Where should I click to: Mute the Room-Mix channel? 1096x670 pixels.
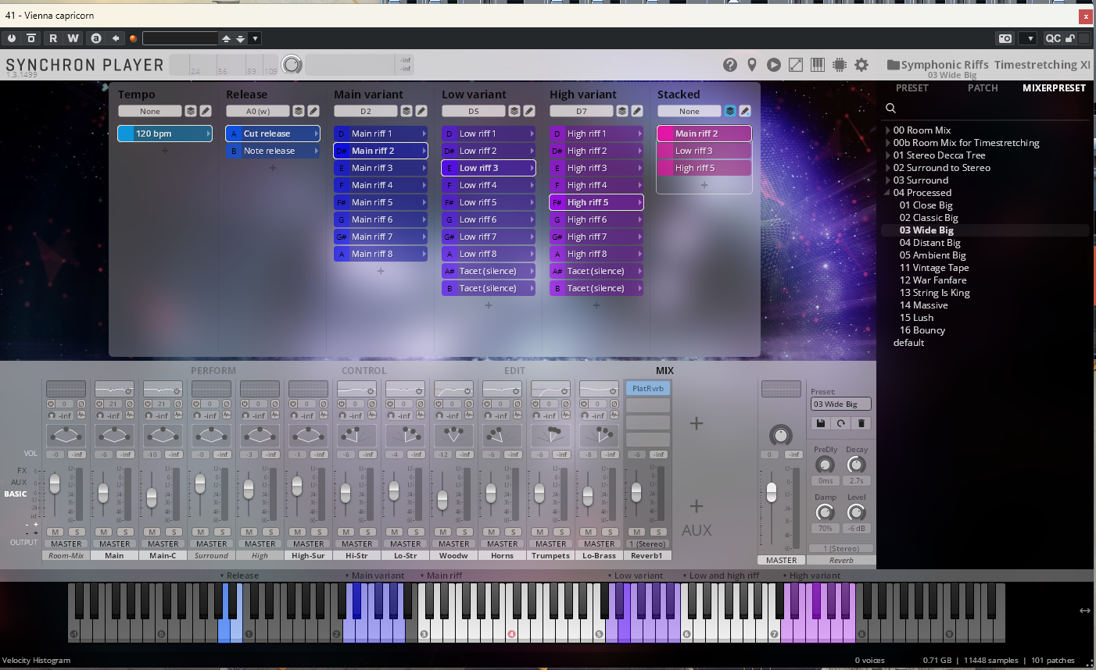[56, 532]
